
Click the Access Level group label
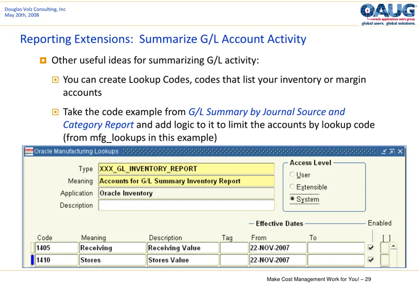311,163
